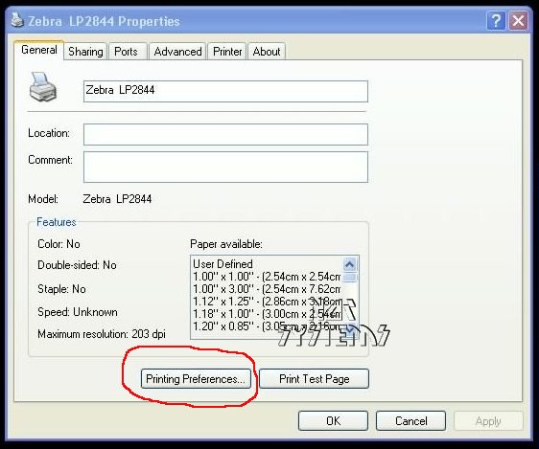Click paper list scroll down arrow
539x449 pixels.
pos(350,330)
